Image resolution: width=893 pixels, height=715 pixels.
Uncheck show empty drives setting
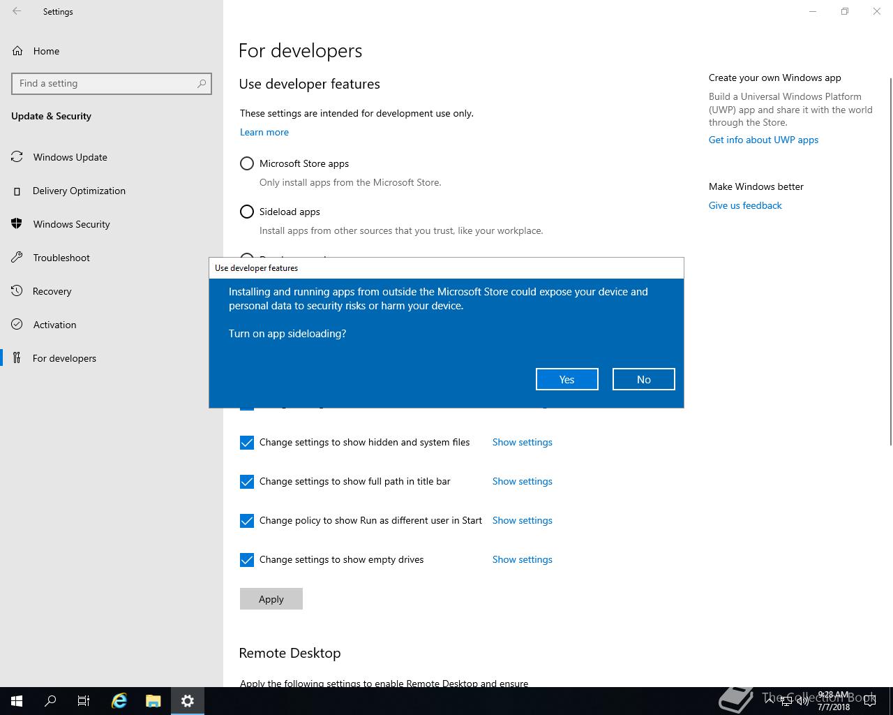[247, 560]
